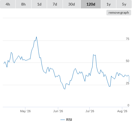Image resolution: width=132 pixels, height=127 pixels.
Task: Click the blue RSI legend line marker
Action: click(x=63, y=120)
